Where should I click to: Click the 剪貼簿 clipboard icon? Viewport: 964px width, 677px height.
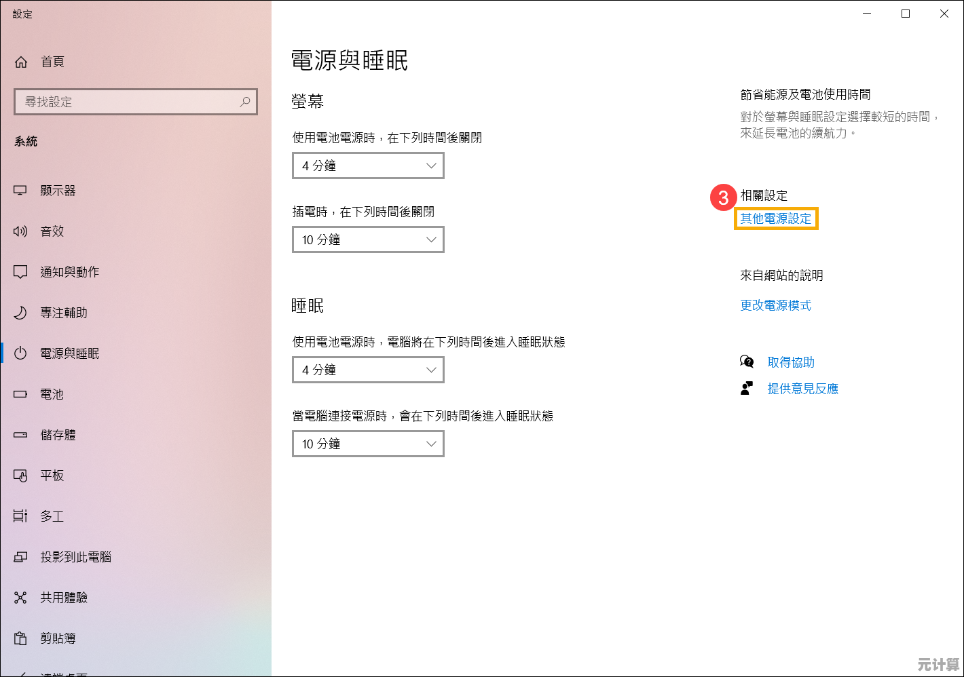[20, 638]
